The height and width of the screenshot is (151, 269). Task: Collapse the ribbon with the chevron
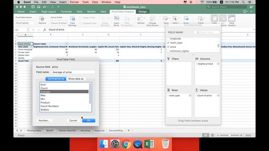click(251, 11)
